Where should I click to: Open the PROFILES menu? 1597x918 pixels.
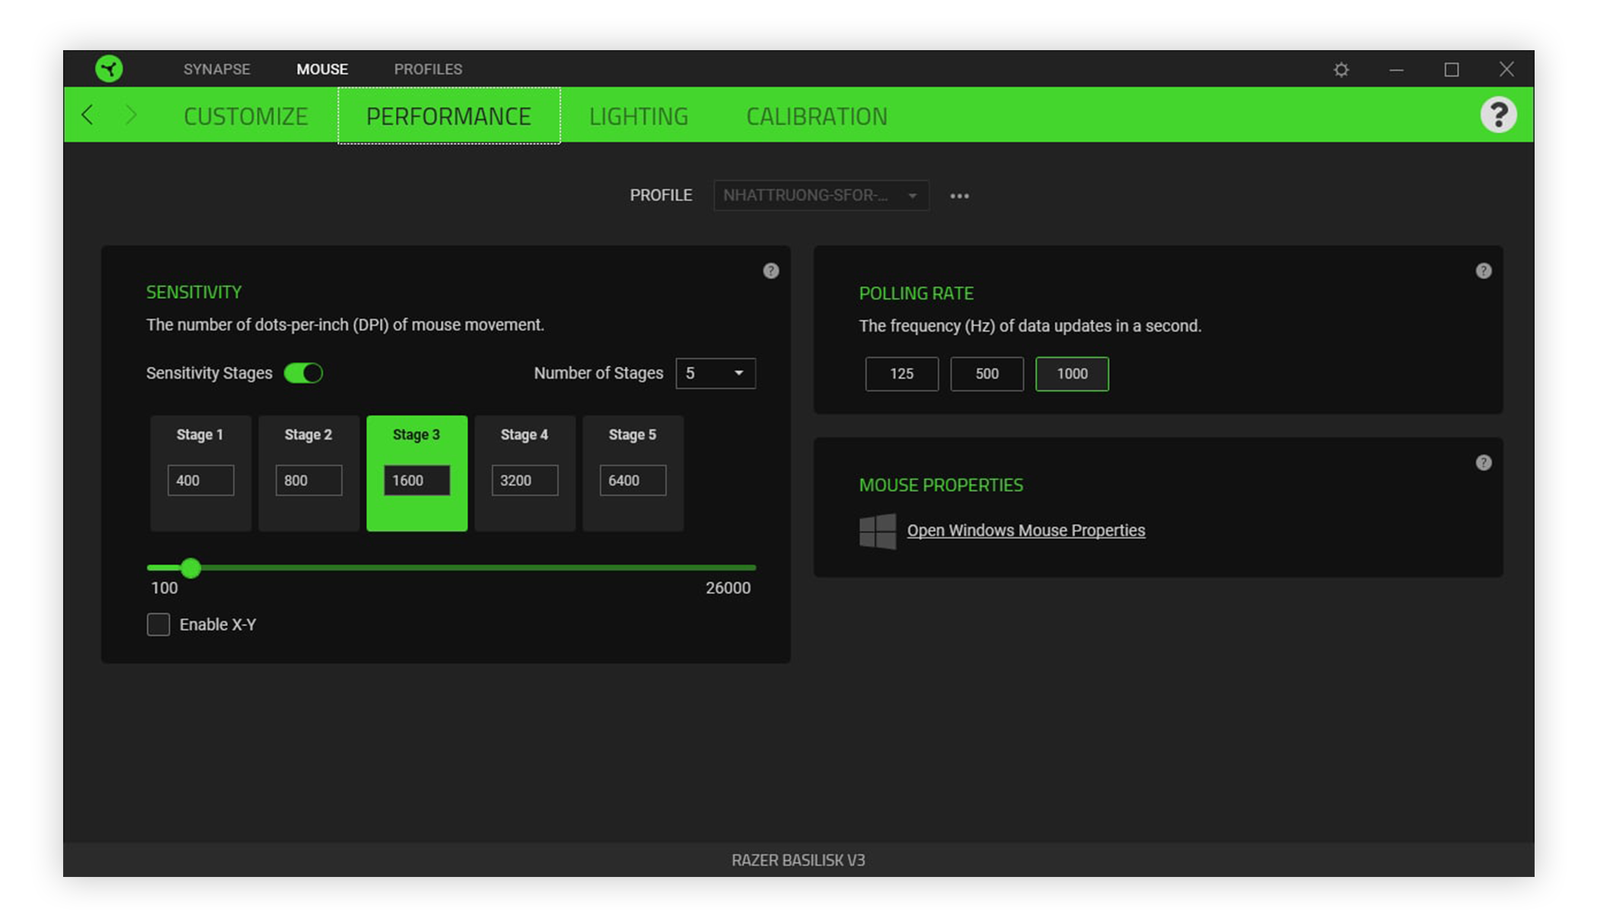[428, 69]
